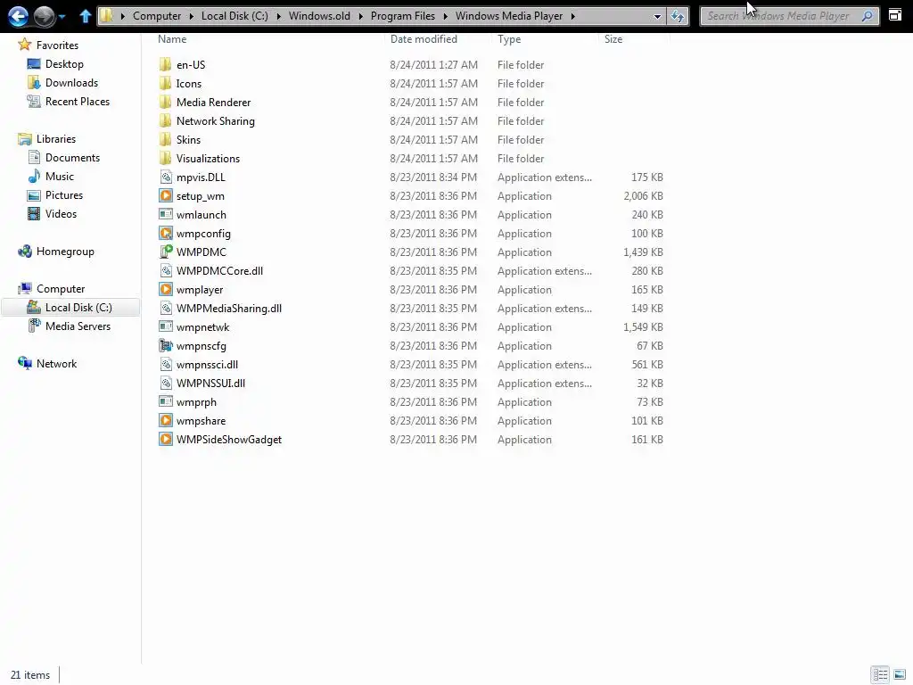Select Homegroup in navigation pane
Viewport: 913px width, 685px height.
65,251
